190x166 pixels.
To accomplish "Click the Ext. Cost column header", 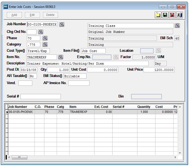I will (x=103, y=107).
